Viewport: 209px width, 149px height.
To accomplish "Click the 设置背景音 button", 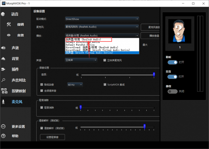I will [52, 137].
